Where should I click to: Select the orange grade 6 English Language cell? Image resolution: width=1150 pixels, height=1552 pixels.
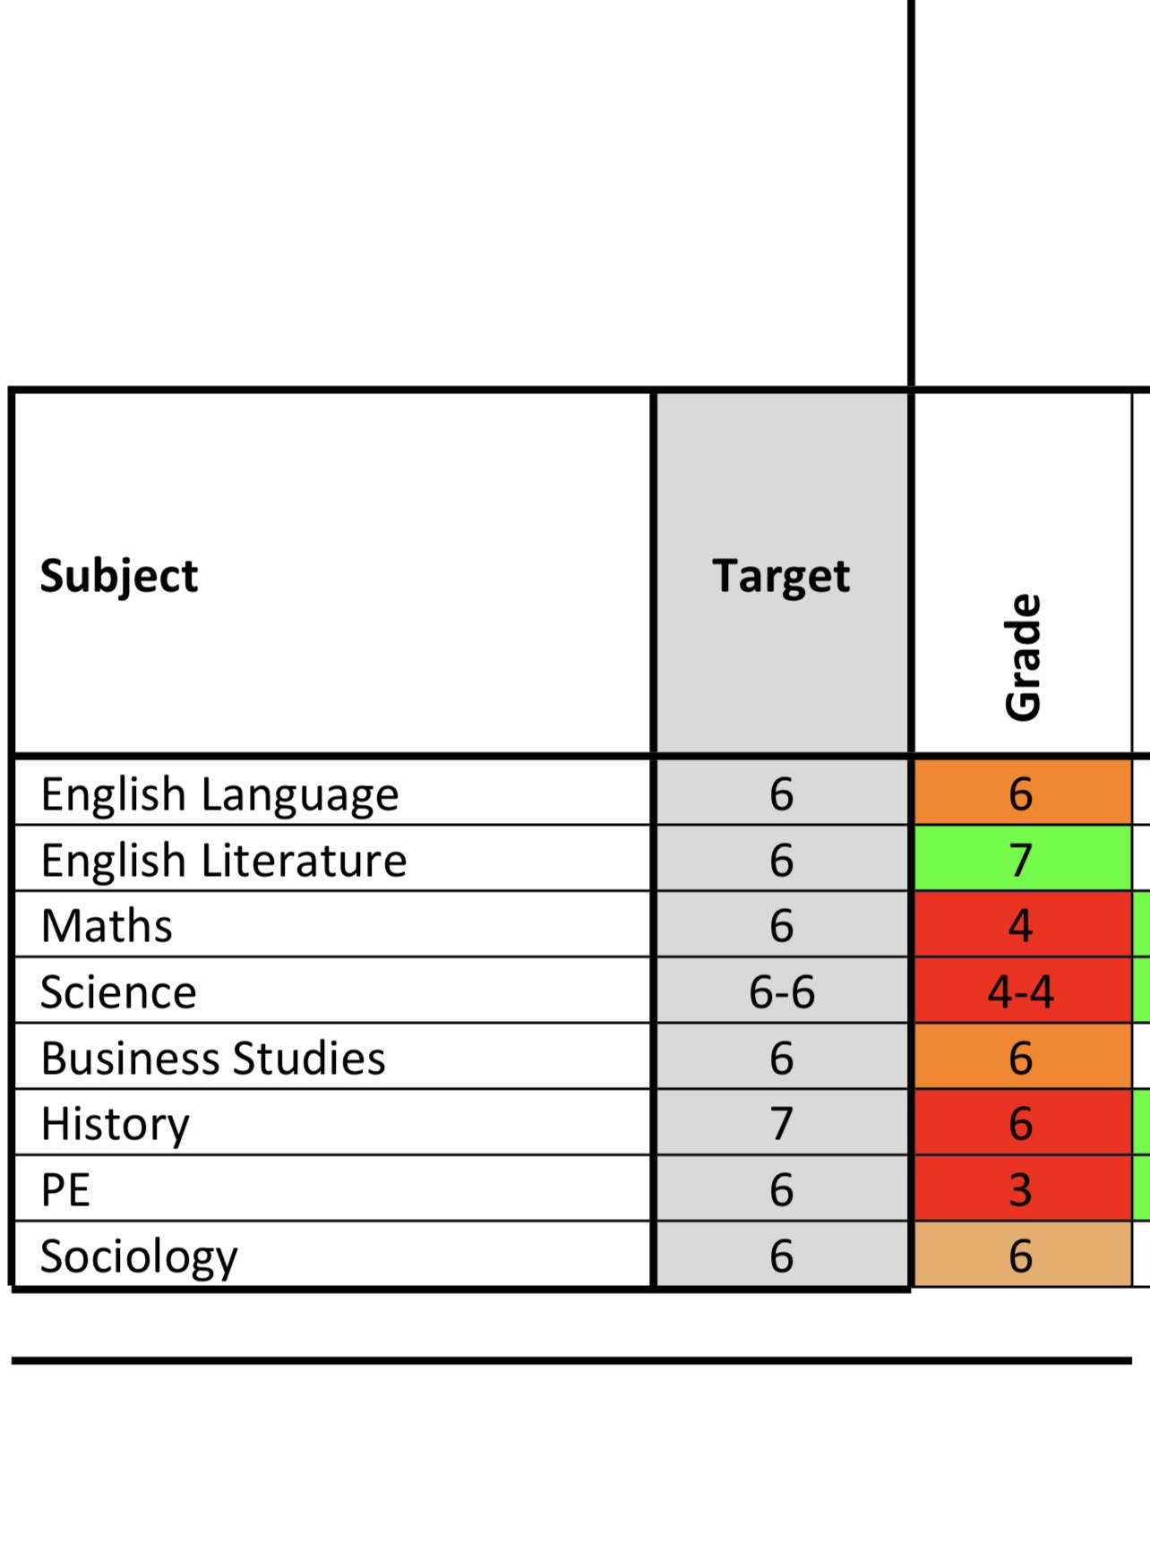[1023, 793]
